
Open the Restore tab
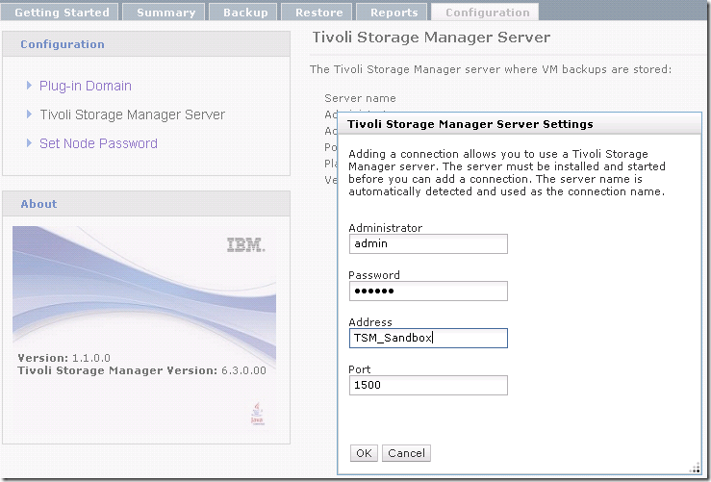pyautogui.click(x=318, y=13)
